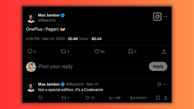Open the more options menu on main post
This screenshot has width=194, height=109.
(x=166, y=17)
